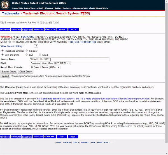Viewport: 168px width, 155px height.
Task: Click the Search Term input field
Action: coord(69,59)
